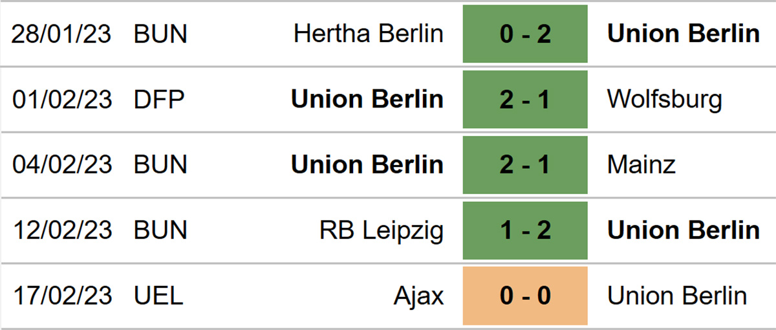This screenshot has height=330, width=776.
Task: Select Union Berlin in the Ajax row
Action: click(x=677, y=296)
